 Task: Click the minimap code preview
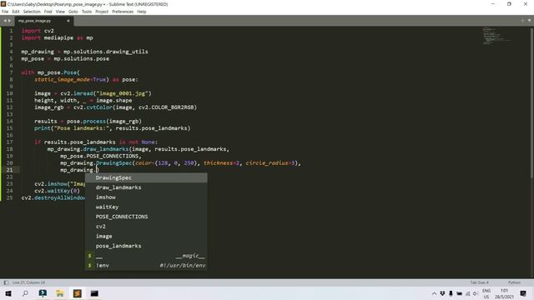tap(496, 36)
